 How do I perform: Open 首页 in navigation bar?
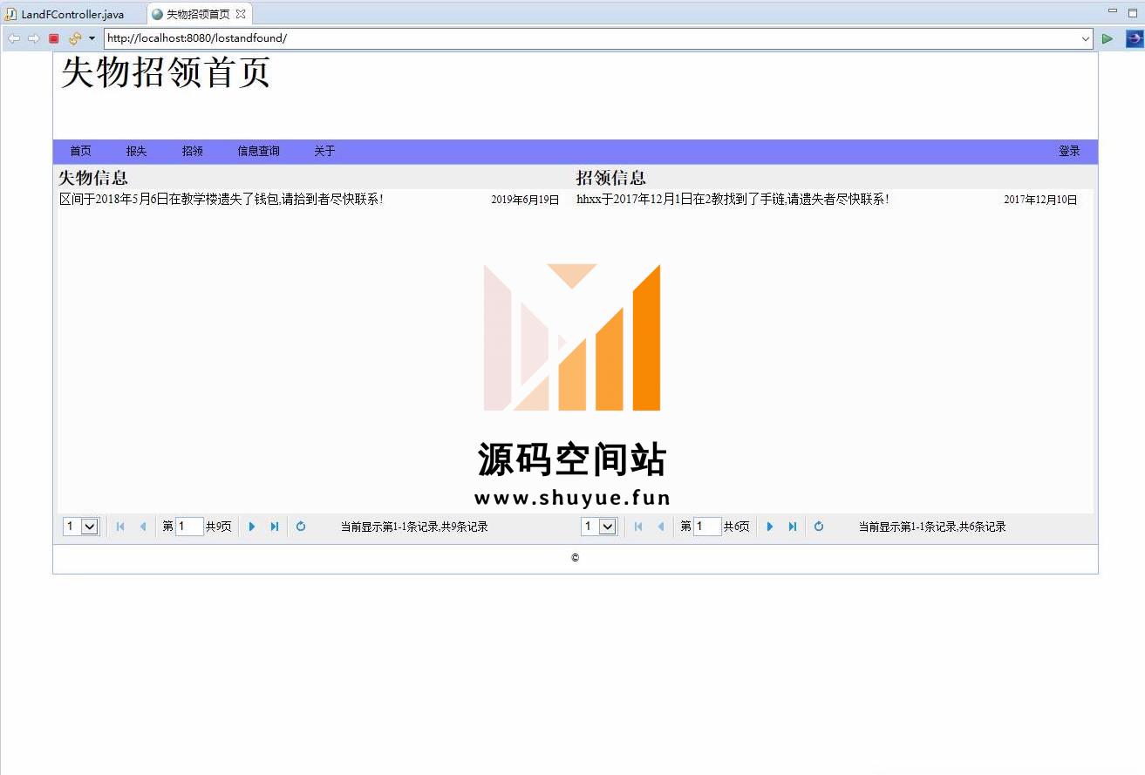80,151
